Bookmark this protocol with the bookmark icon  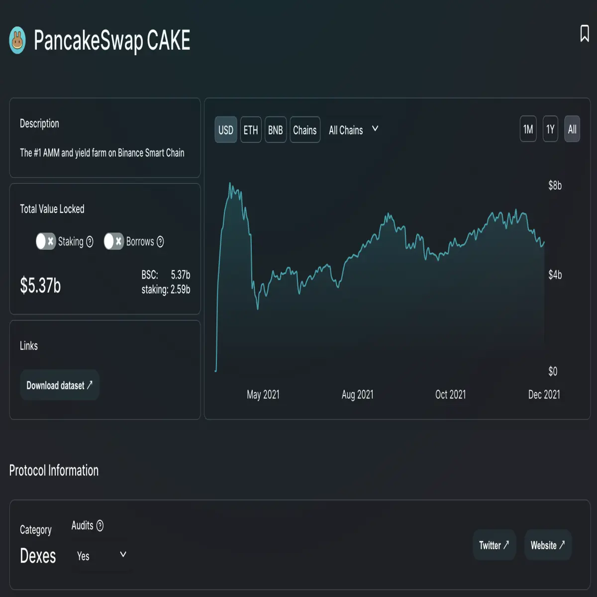click(x=585, y=34)
